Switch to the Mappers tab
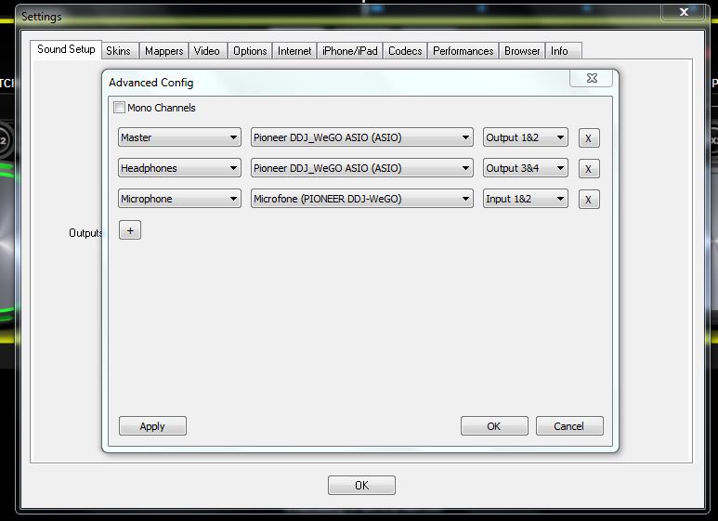This screenshot has height=521, width=718. 163,51
